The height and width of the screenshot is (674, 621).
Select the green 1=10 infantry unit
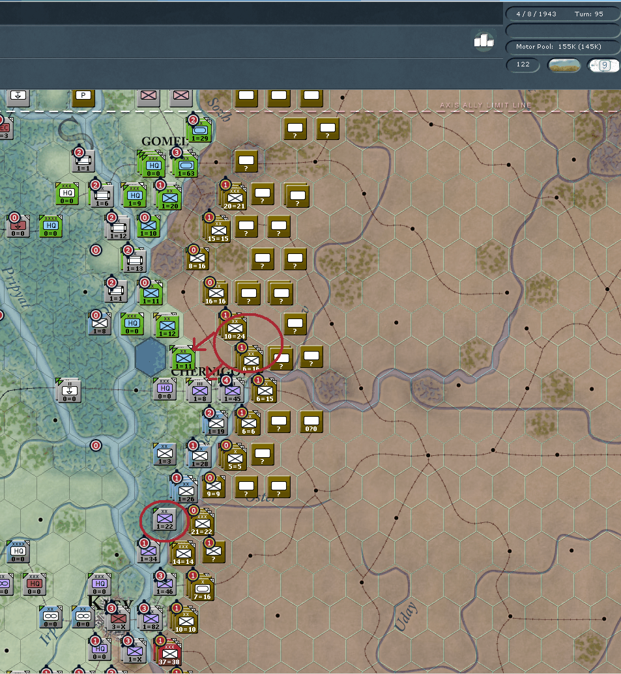[x=148, y=226]
